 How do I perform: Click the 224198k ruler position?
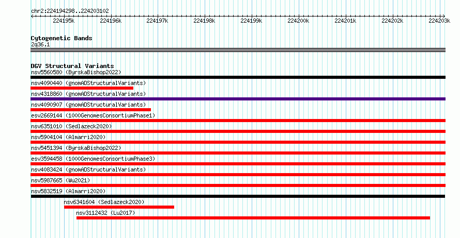[204, 21]
